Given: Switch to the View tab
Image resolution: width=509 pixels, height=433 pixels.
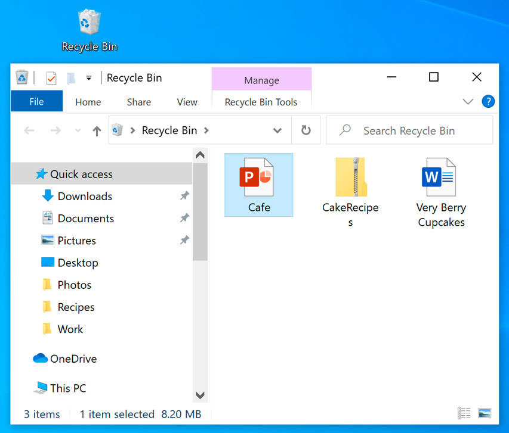Looking at the screenshot, I should [x=186, y=102].
